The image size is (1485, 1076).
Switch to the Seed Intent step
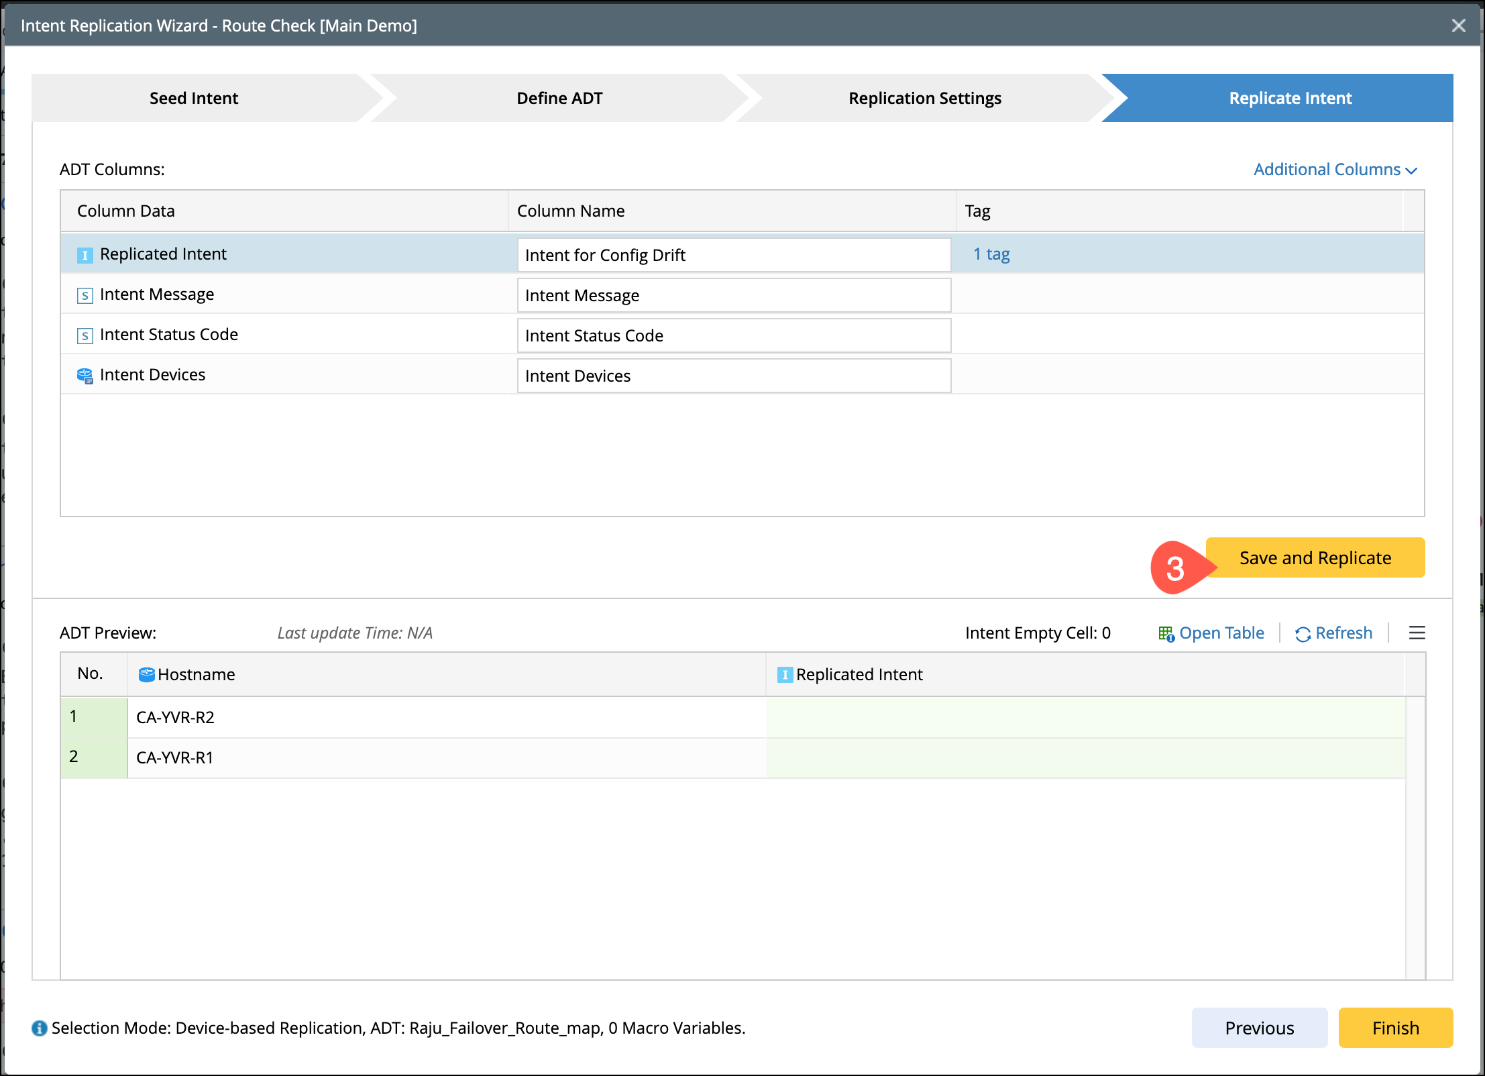click(194, 98)
